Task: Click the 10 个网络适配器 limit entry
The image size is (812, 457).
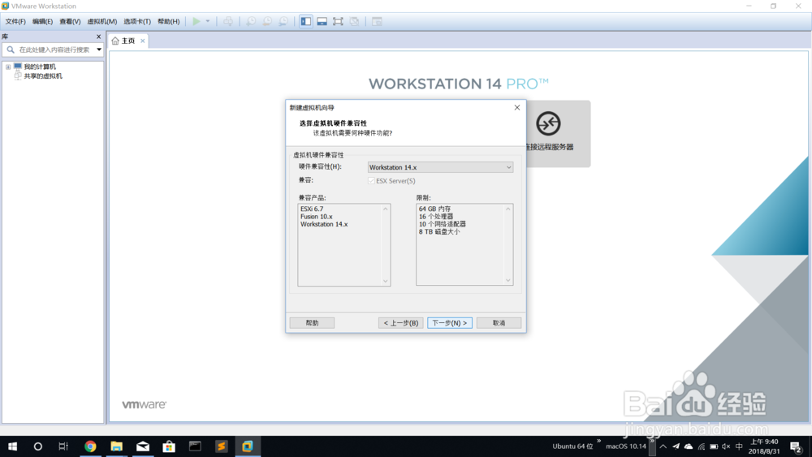Action: (x=443, y=225)
